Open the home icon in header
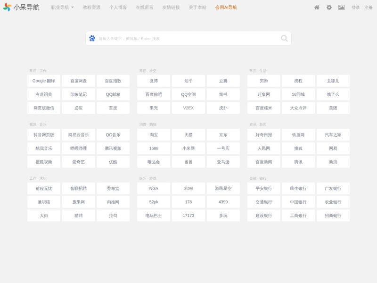The width and height of the screenshot is (377, 283). tap(317, 8)
